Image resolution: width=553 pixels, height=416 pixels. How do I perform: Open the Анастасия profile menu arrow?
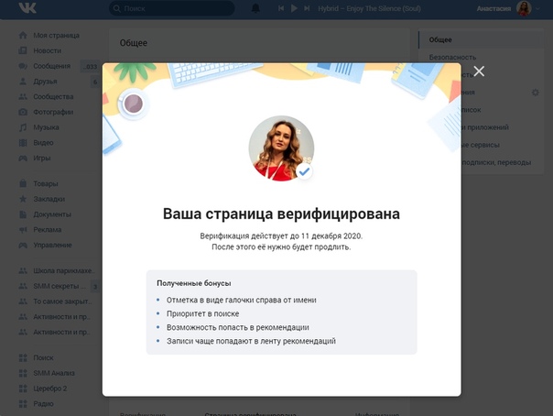537,9
